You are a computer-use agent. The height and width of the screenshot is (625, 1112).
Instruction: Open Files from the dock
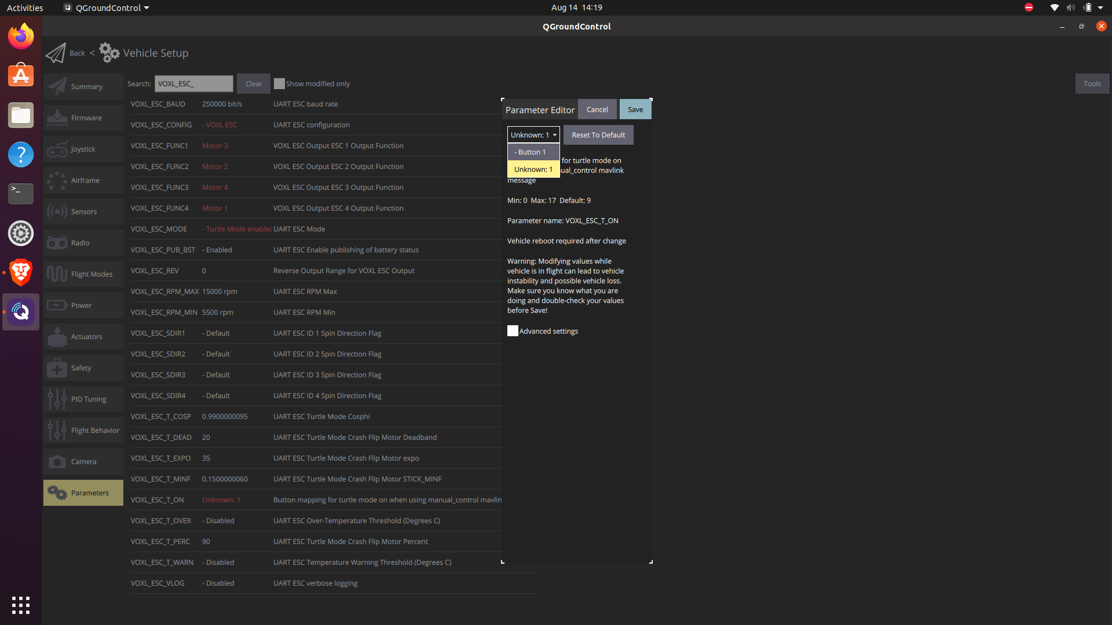tap(21, 115)
